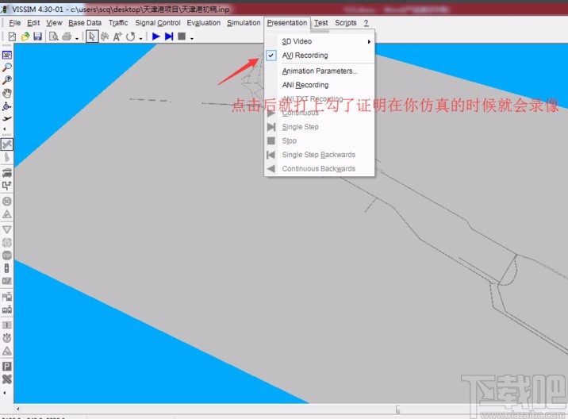The height and width of the screenshot is (419, 568).
Task: Click the Print icon in the toolbar
Action: point(67,37)
